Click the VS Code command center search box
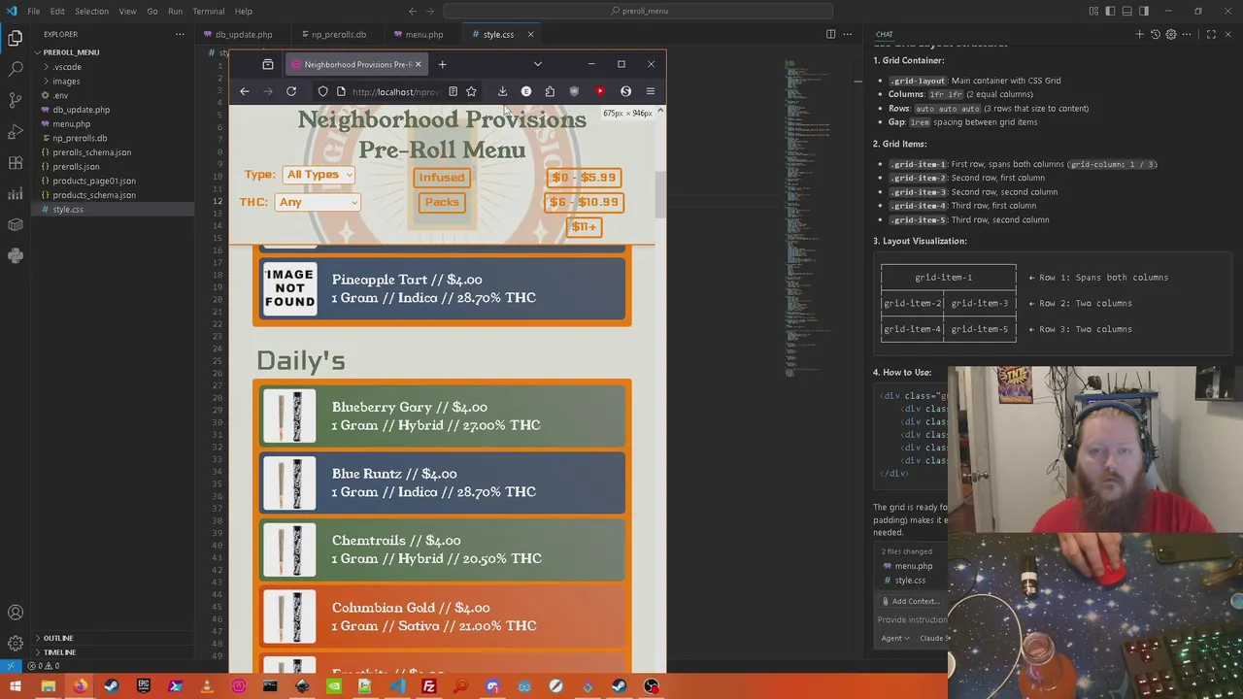The image size is (1243, 699). [639, 11]
